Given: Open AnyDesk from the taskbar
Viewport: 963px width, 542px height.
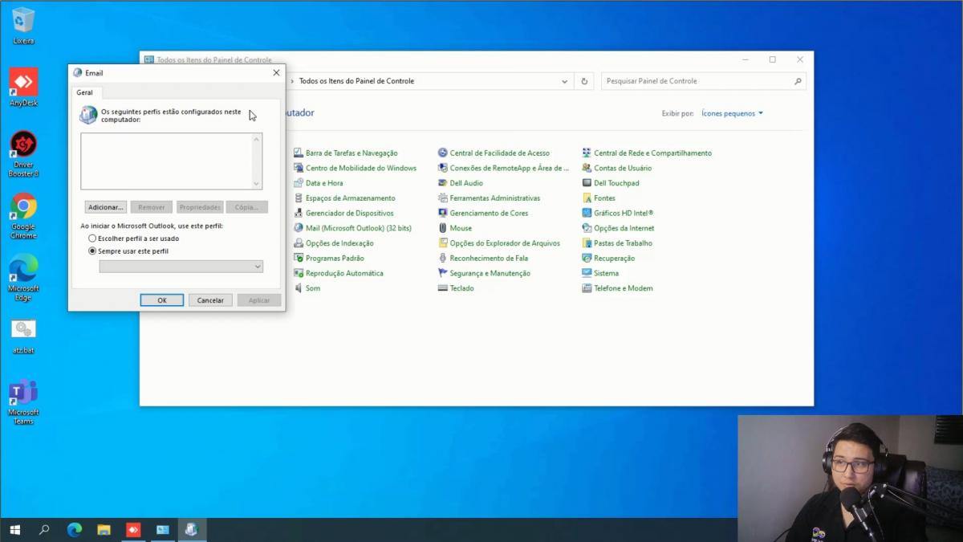Looking at the screenshot, I should pyautogui.click(x=133, y=530).
